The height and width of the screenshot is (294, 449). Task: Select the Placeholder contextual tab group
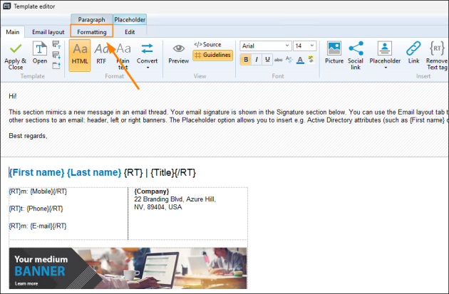(130, 19)
